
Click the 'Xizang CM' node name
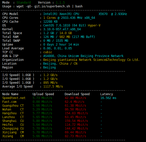(13, 136)
